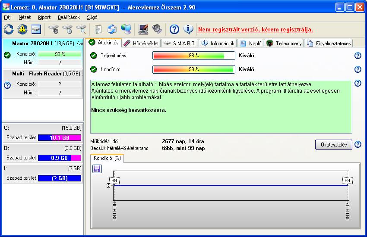Click the info bubble about toolbar icon

(x=188, y=29)
